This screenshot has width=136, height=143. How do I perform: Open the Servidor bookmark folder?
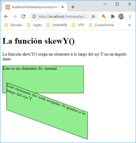pos(13,25)
